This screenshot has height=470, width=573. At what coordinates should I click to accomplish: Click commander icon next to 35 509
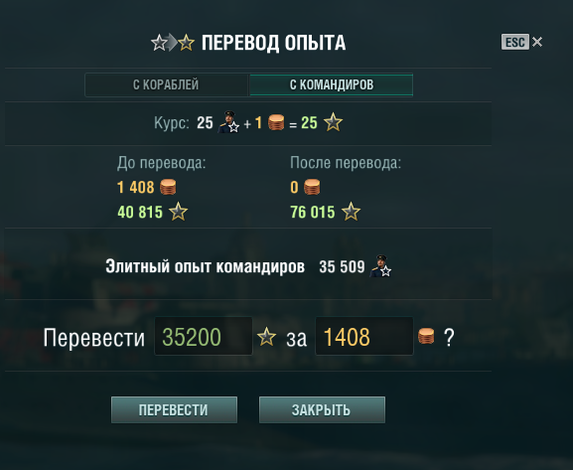[380, 266]
